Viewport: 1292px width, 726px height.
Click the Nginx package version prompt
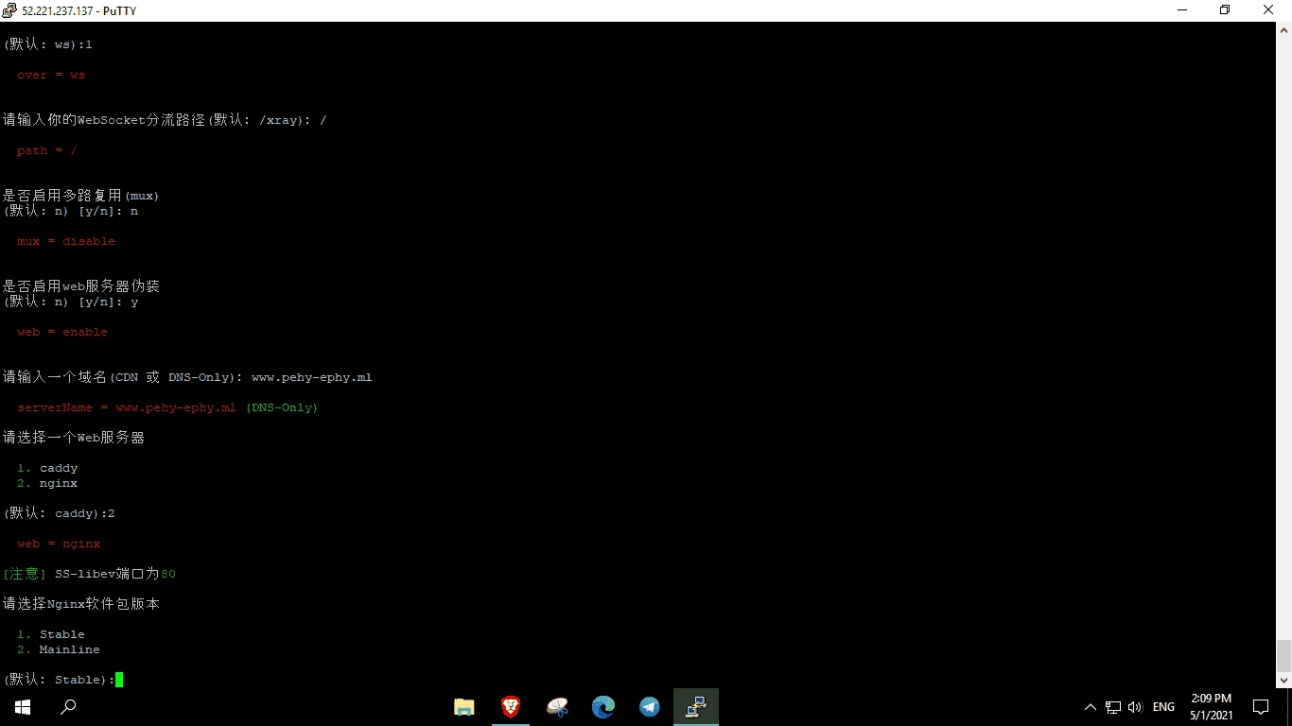point(81,604)
